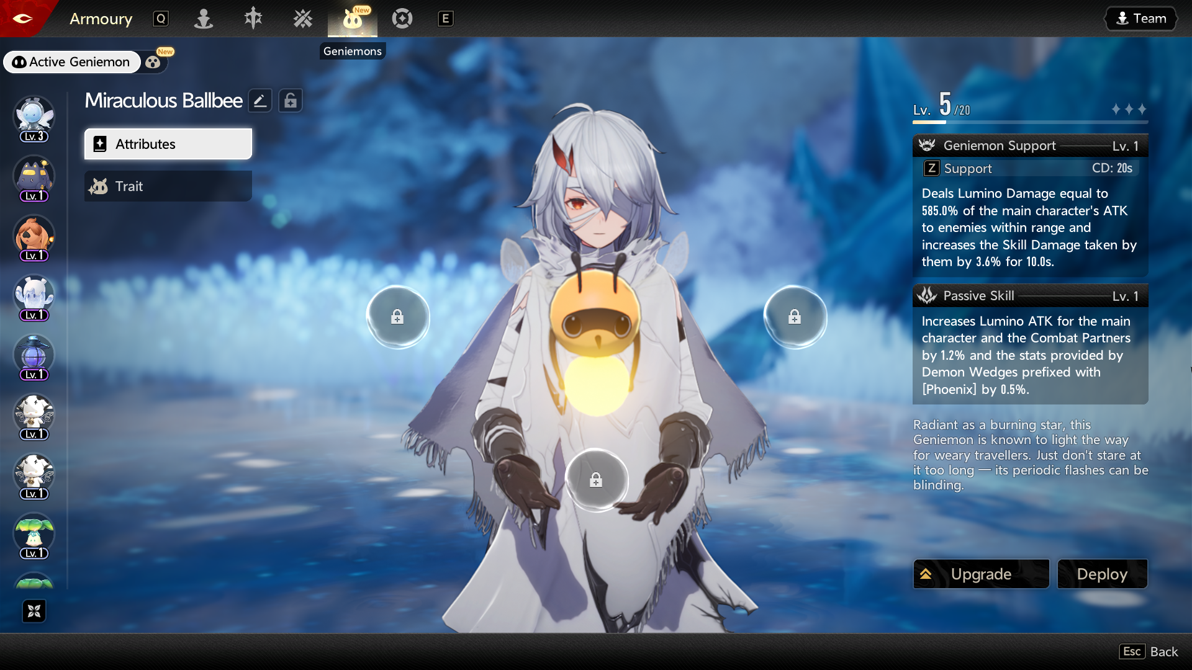This screenshot has width=1192, height=670.
Task: Select the Geniemons tab icon
Action: tap(352, 20)
